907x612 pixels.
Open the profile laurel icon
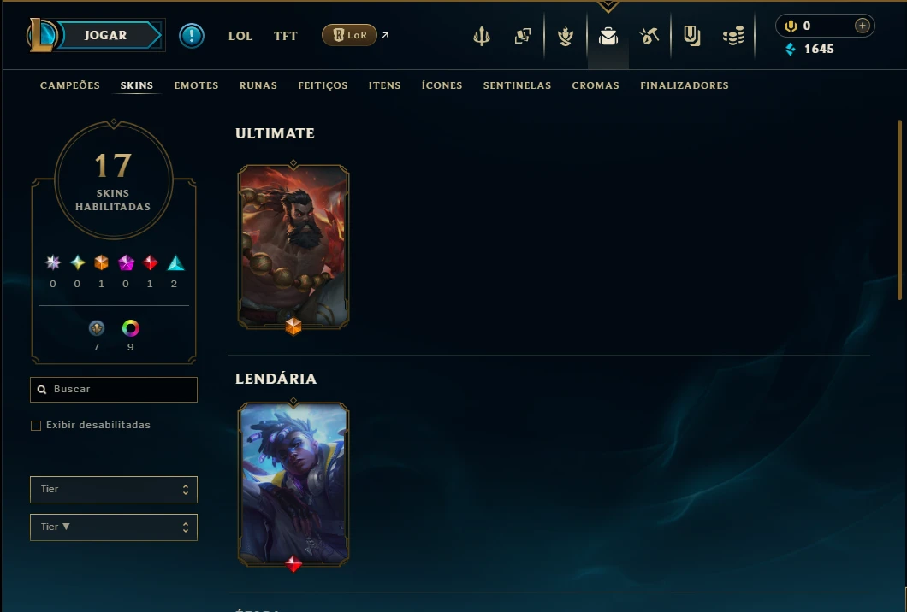pyautogui.click(x=565, y=37)
